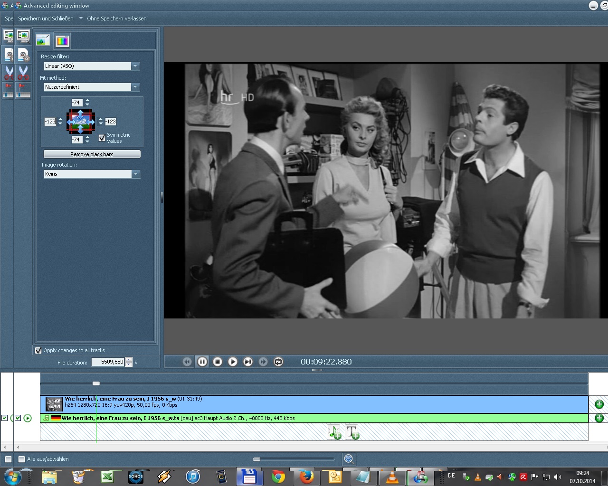Click the File duration input field

[x=108, y=362]
